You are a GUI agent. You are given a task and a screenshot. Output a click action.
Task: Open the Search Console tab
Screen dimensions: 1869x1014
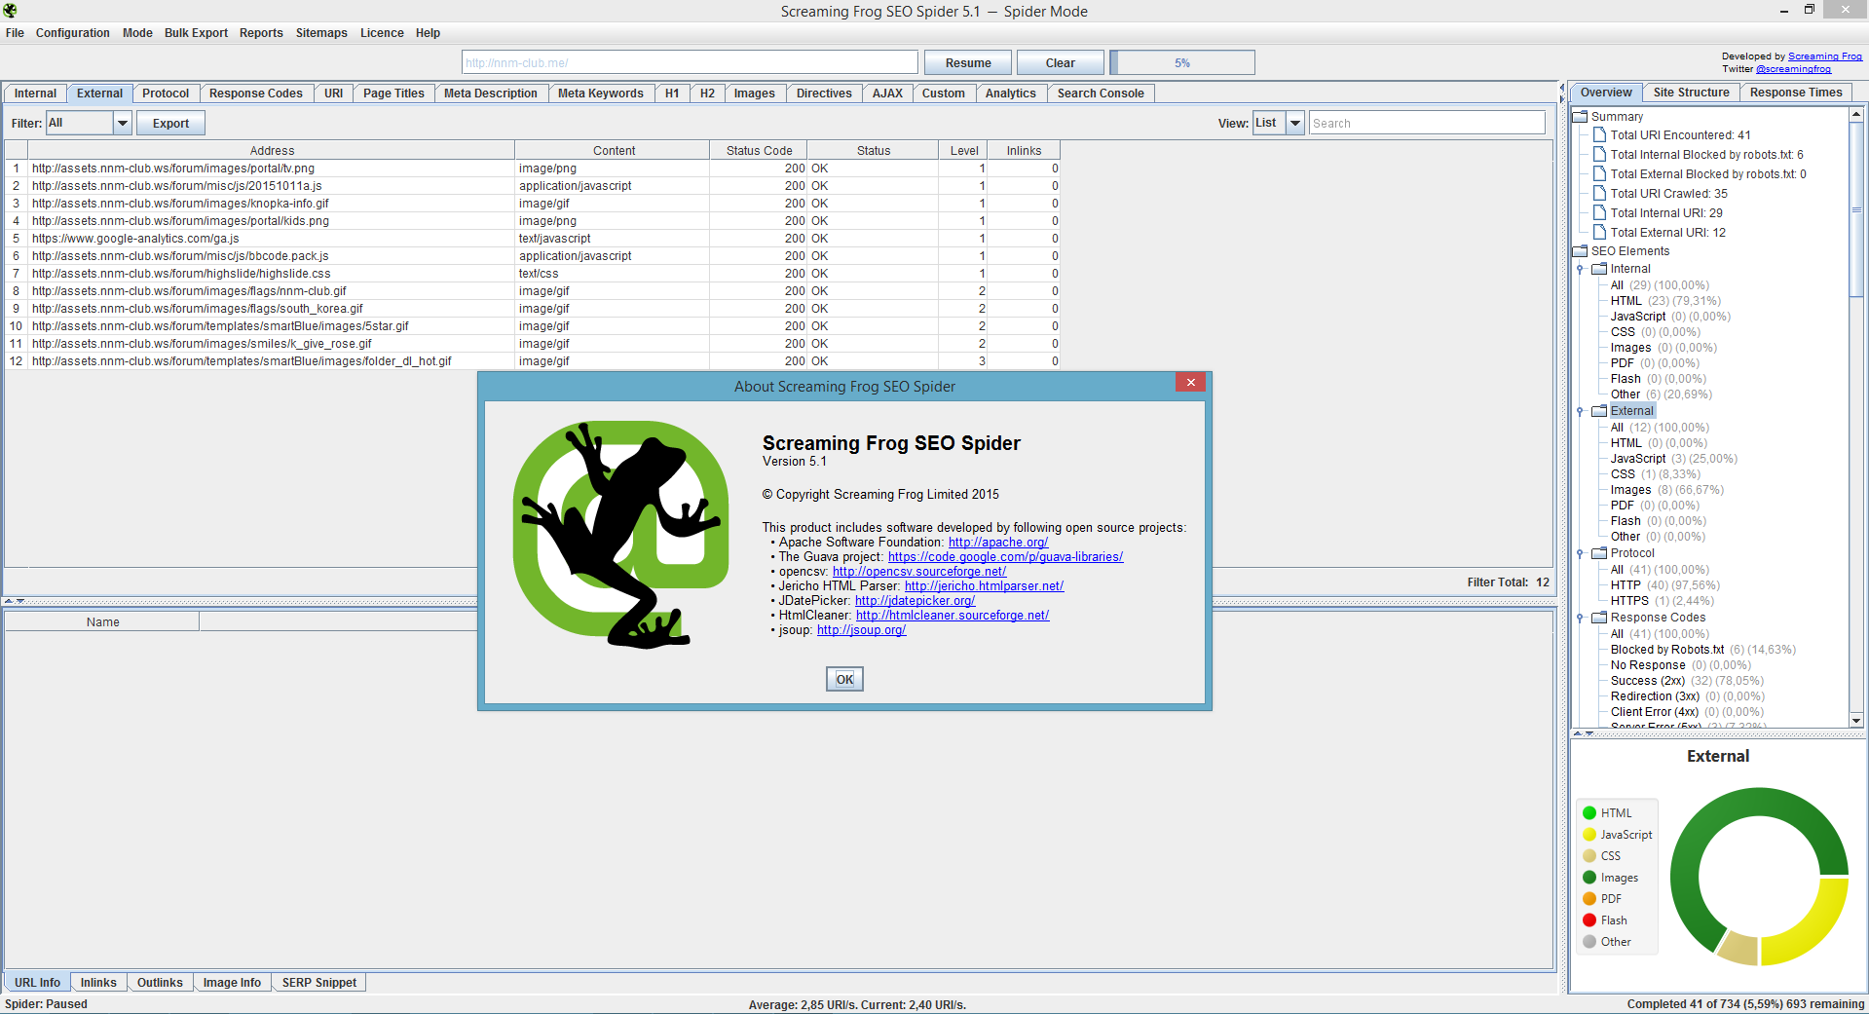[x=1101, y=94]
